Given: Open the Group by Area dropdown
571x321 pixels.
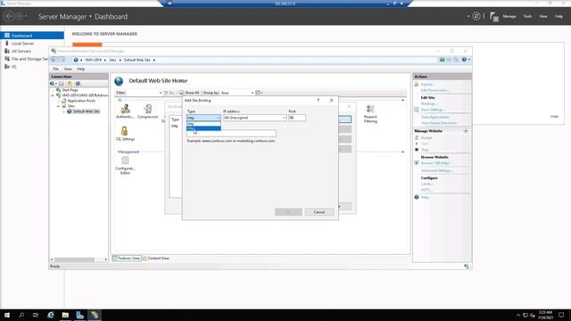Looking at the screenshot, I should coord(236,93).
